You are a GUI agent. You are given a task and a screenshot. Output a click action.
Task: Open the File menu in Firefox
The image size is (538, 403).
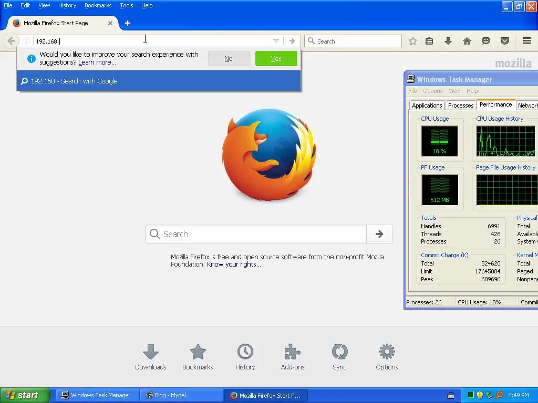[x=8, y=5]
